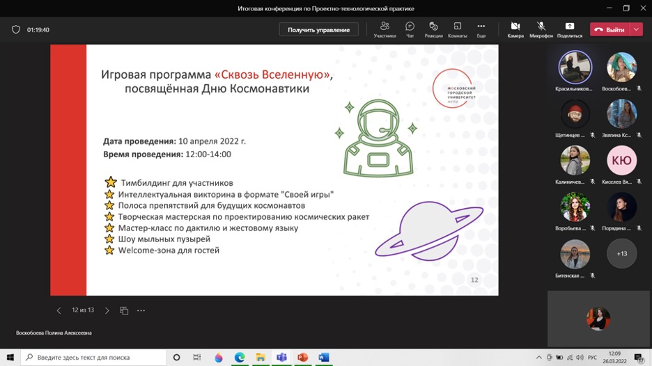Open slide options three-dot menu
This screenshot has height=366, width=652.
[x=141, y=310]
